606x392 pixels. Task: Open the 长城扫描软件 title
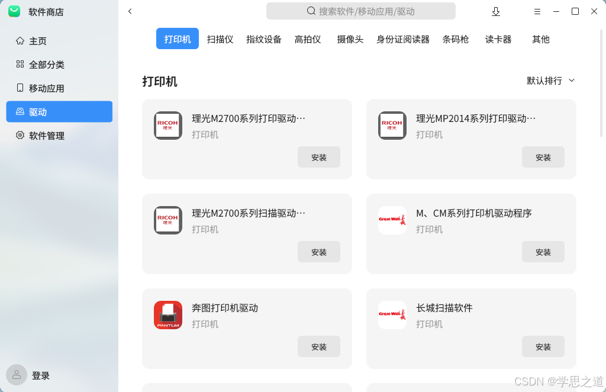[444, 308]
